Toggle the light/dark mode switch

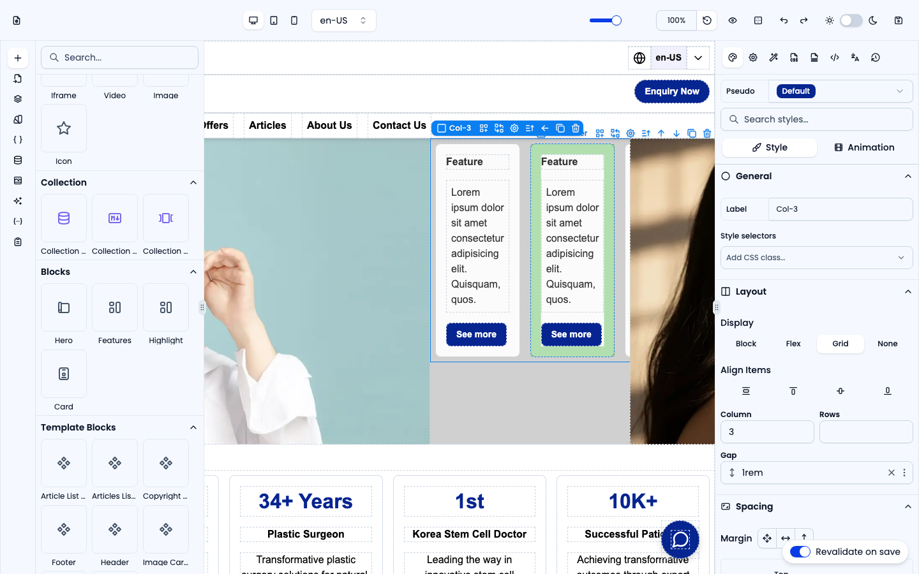click(x=851, y=20)
